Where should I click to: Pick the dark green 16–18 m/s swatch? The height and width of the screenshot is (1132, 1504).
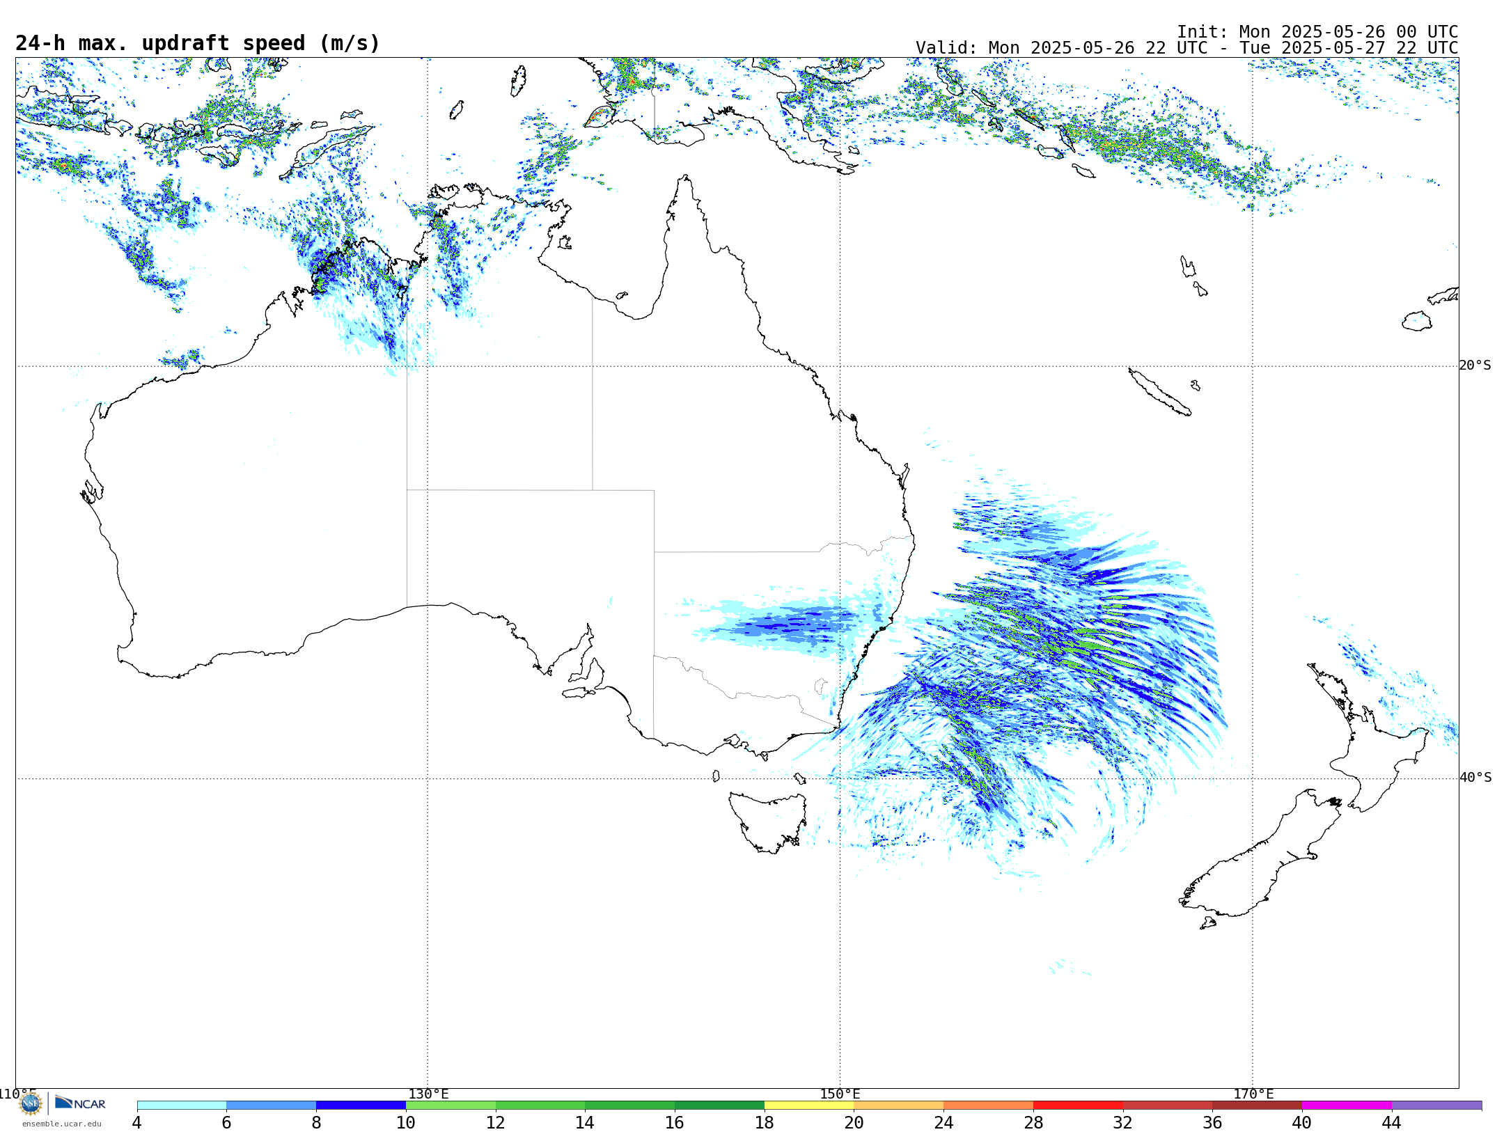[719, 1106]
